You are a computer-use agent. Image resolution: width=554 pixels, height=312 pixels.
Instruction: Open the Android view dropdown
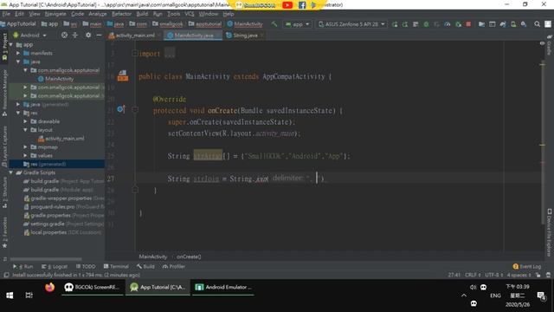click(x=29, y=35)
